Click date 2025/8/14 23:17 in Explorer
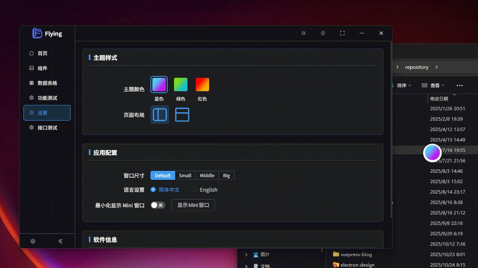Viewport: 478px width, 268px height. point(448,192)
